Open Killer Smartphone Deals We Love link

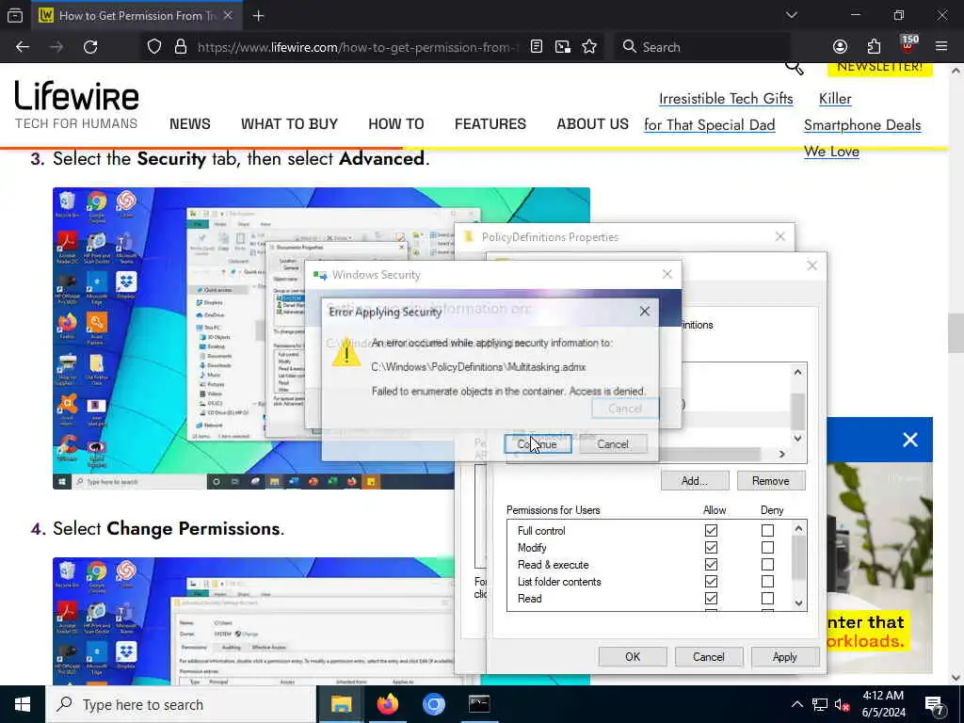click(862, 125)
